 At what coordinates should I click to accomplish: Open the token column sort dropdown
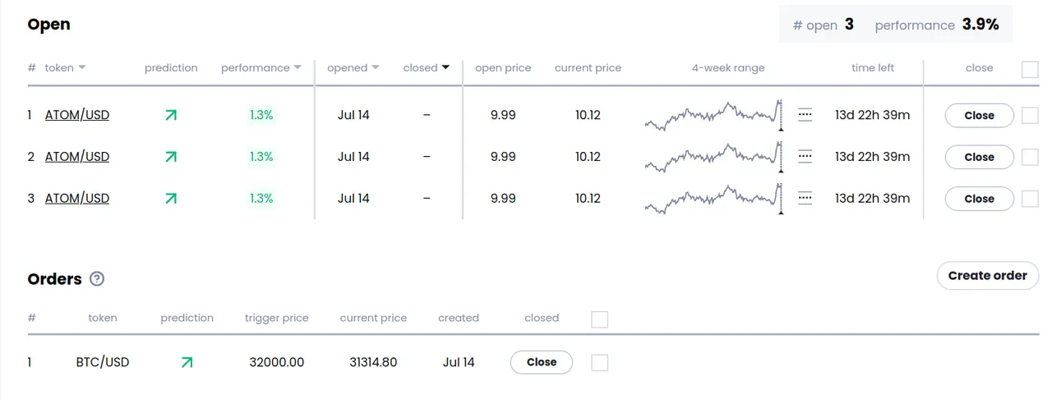[x=82, y=68]
